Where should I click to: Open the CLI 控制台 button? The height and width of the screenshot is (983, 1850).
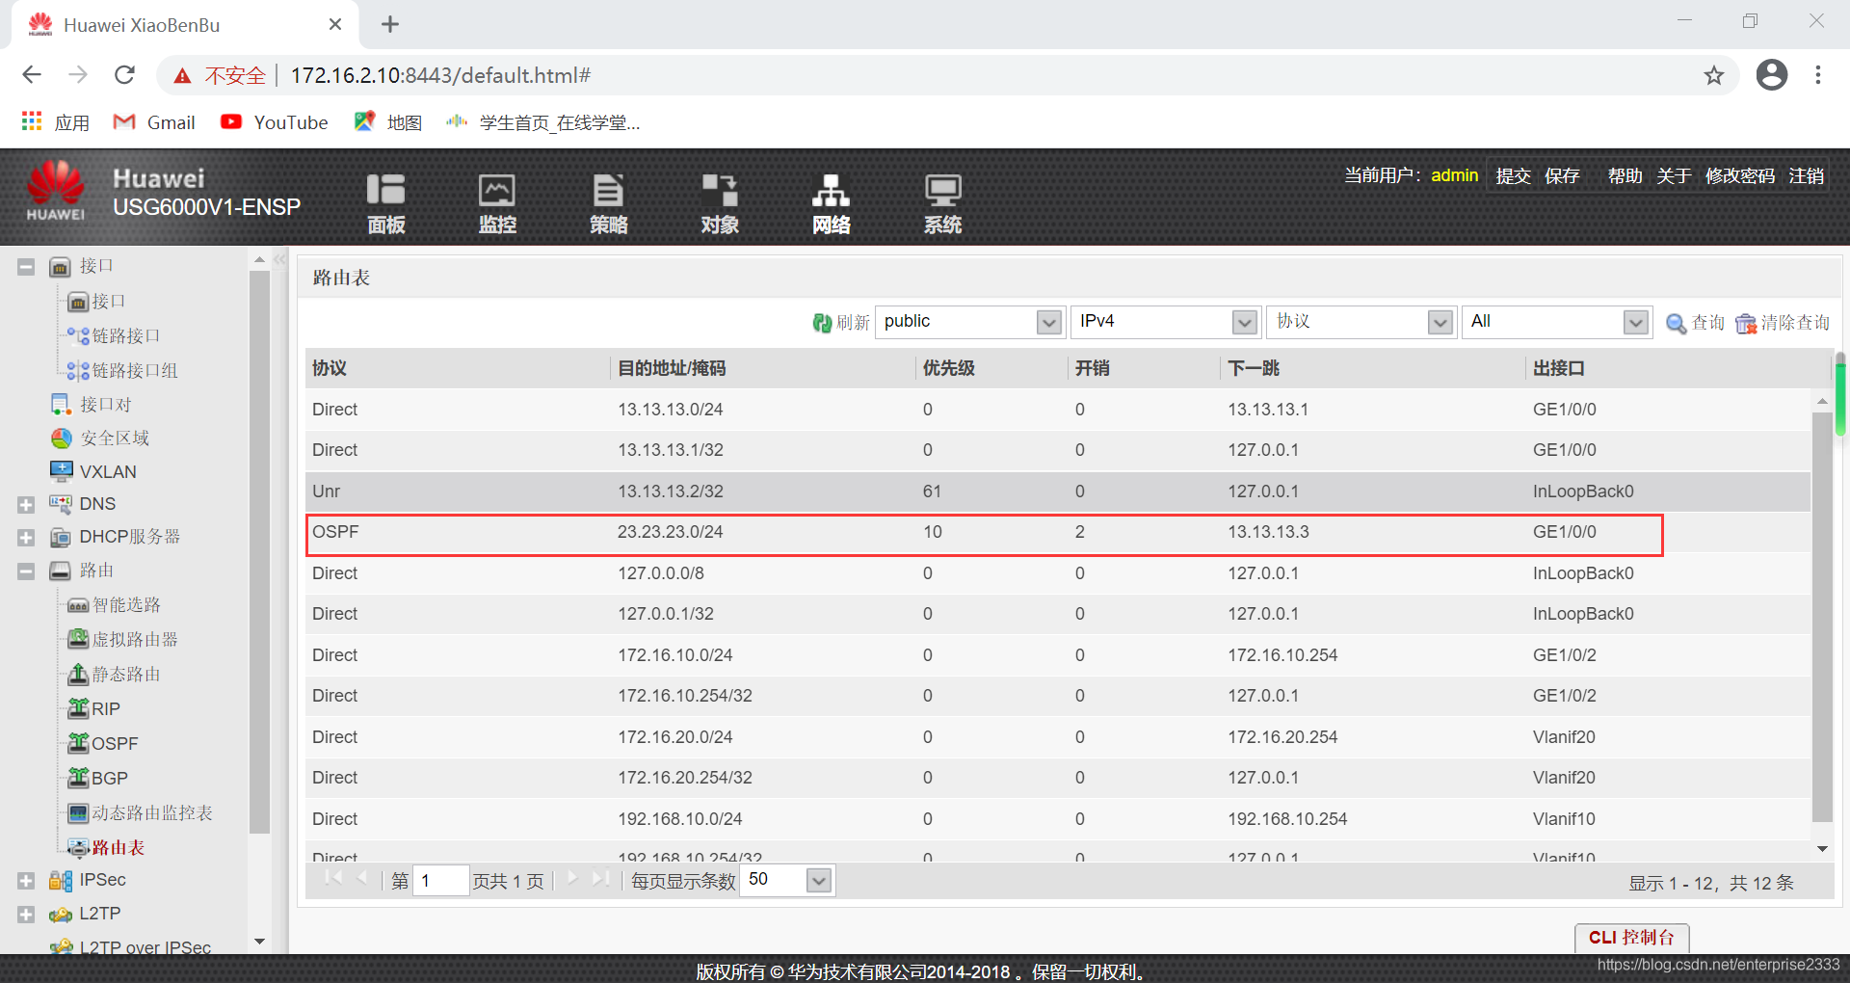coord(1631,938)
